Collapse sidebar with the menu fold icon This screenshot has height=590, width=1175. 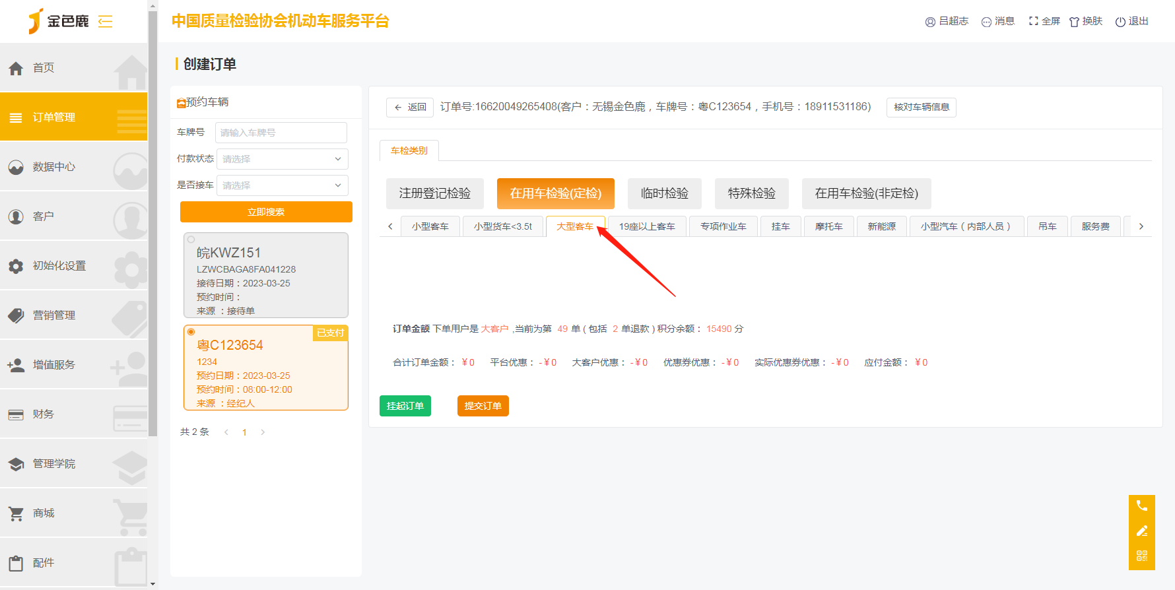(105, 21)
